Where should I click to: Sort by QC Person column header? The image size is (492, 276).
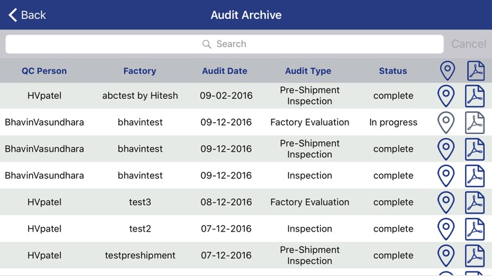(x=44, y=71)
